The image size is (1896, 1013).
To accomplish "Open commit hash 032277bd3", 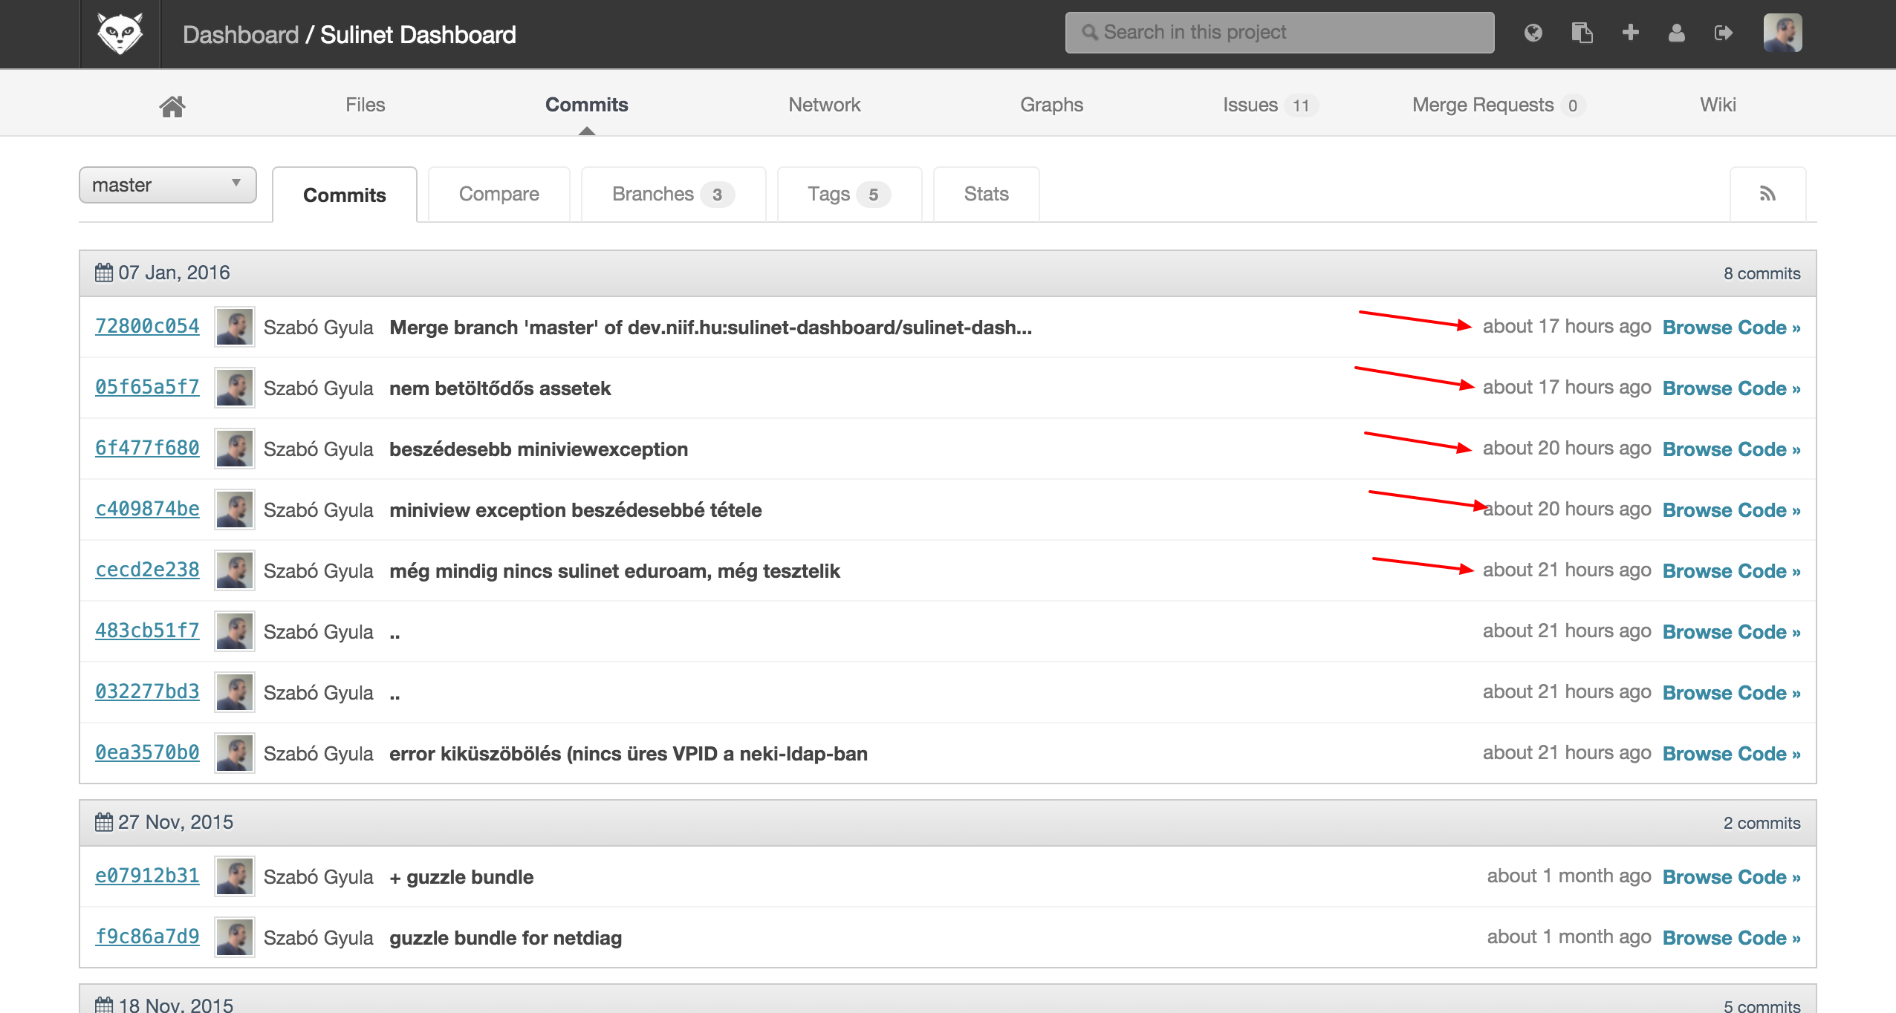I will [147, 691].
